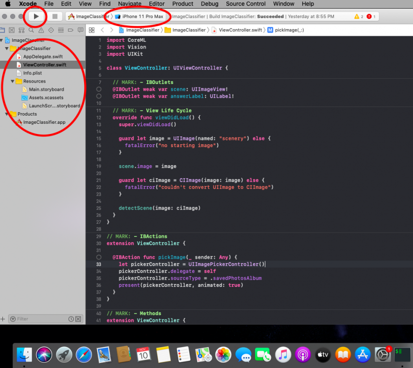This screenshot has width=413, height=368.
Task: Collapse the Resources folder disclosure triangle
Action: 13,81
